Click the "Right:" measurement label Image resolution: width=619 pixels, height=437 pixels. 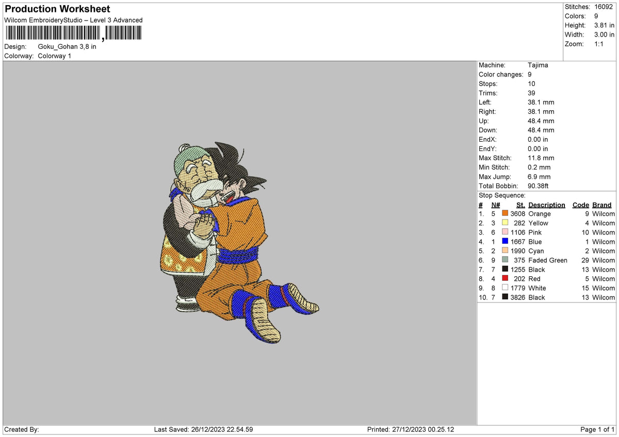click(487, 111)
